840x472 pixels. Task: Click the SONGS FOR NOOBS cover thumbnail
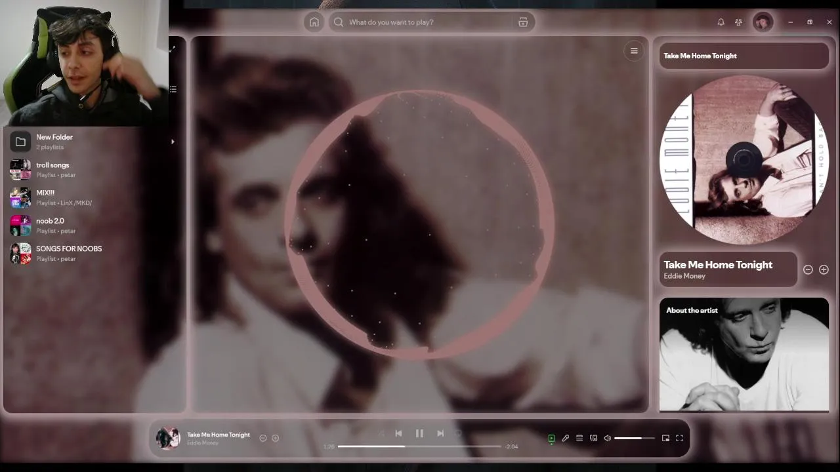point(20,253)
